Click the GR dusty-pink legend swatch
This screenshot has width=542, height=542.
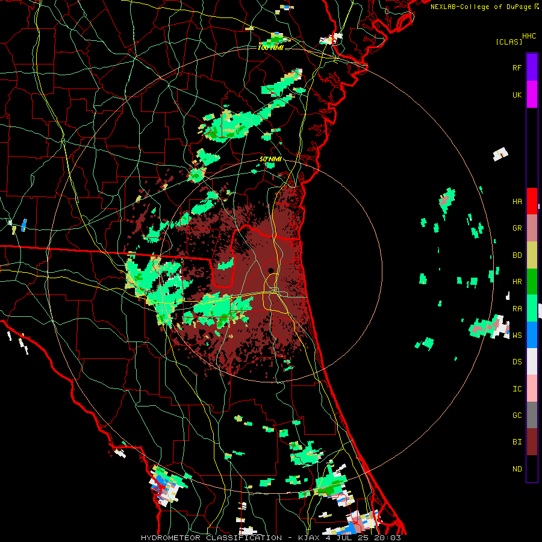(x=532, y=228)
